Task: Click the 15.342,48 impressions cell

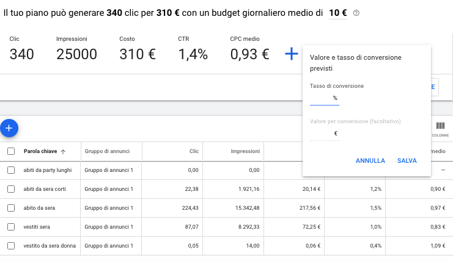Action: point(248,208)
